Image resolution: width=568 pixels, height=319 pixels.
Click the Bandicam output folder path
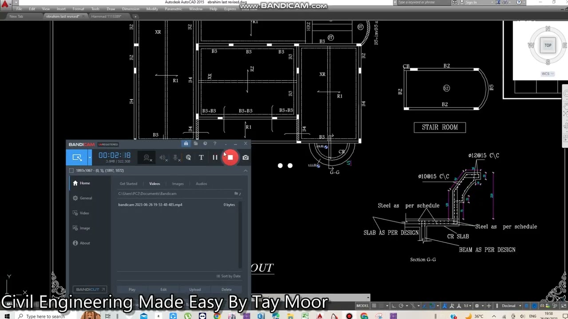tap(147, 194)
